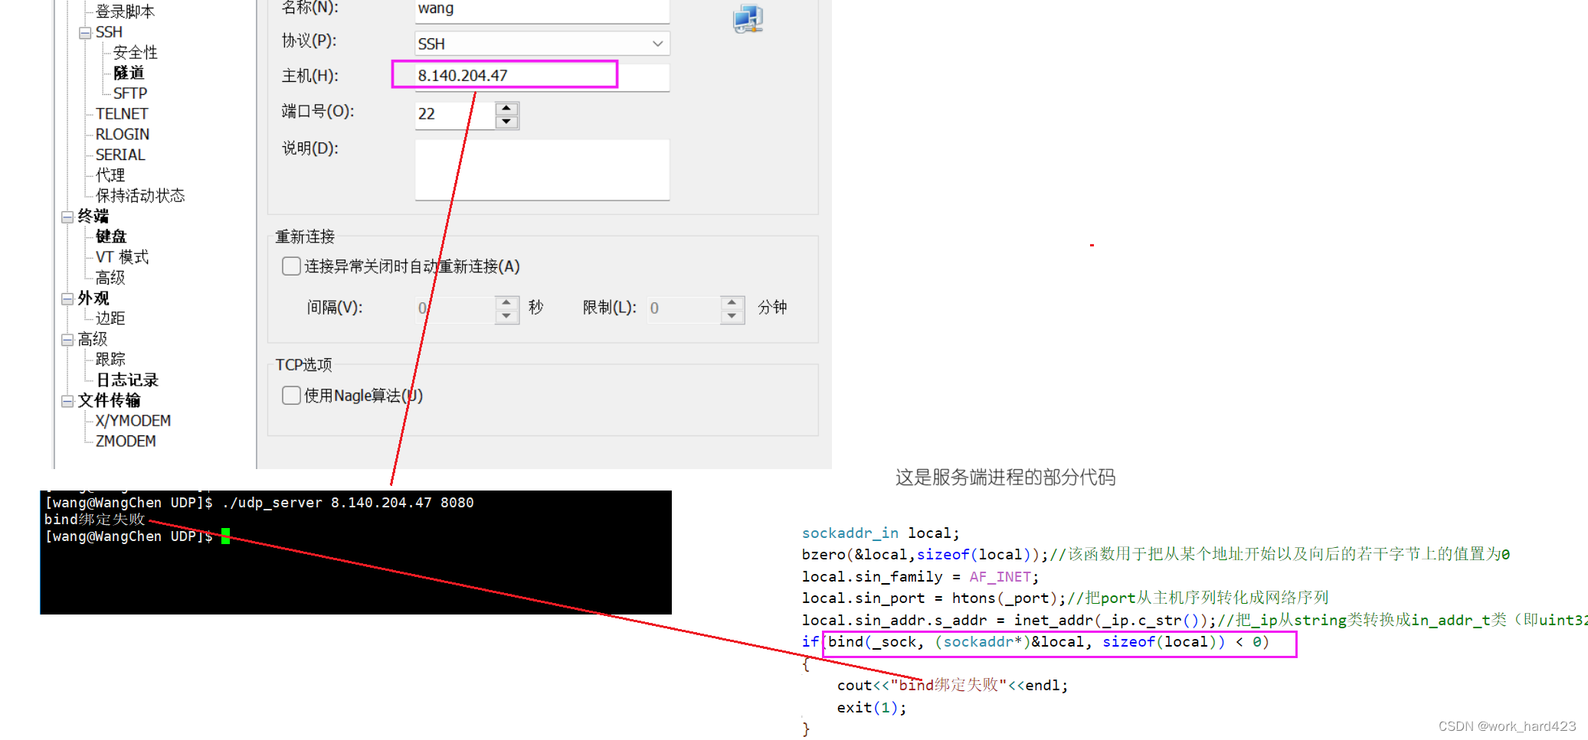This screenshot has width=1588, height=740.
Task: Select TELNET in the tree
Action: point(122,114)
